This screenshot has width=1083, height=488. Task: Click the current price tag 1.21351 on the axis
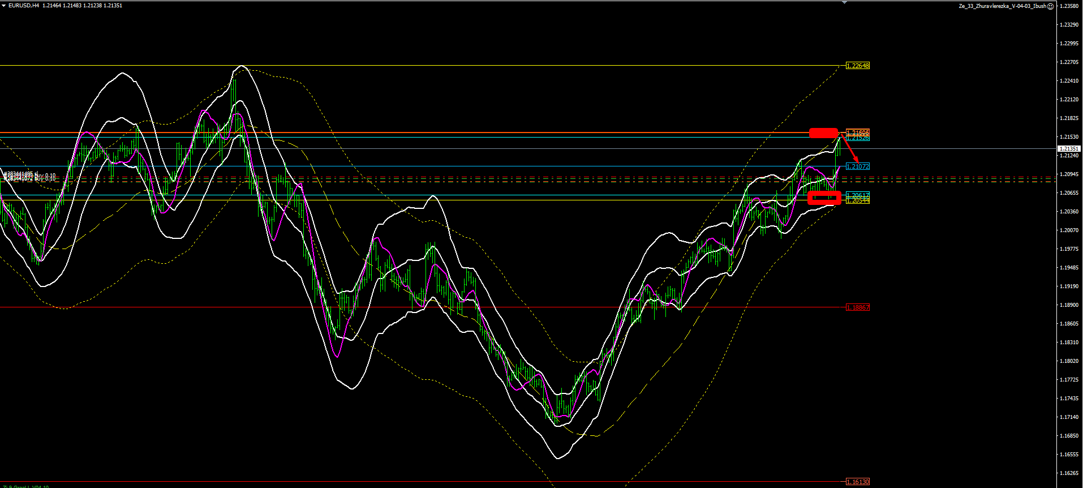click(x=1069, y=148)
